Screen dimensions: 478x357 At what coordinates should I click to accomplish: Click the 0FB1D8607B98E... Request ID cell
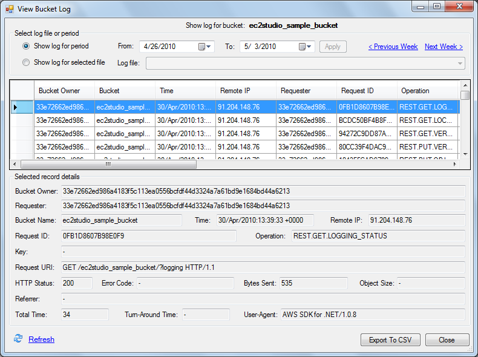click(367, 107)
